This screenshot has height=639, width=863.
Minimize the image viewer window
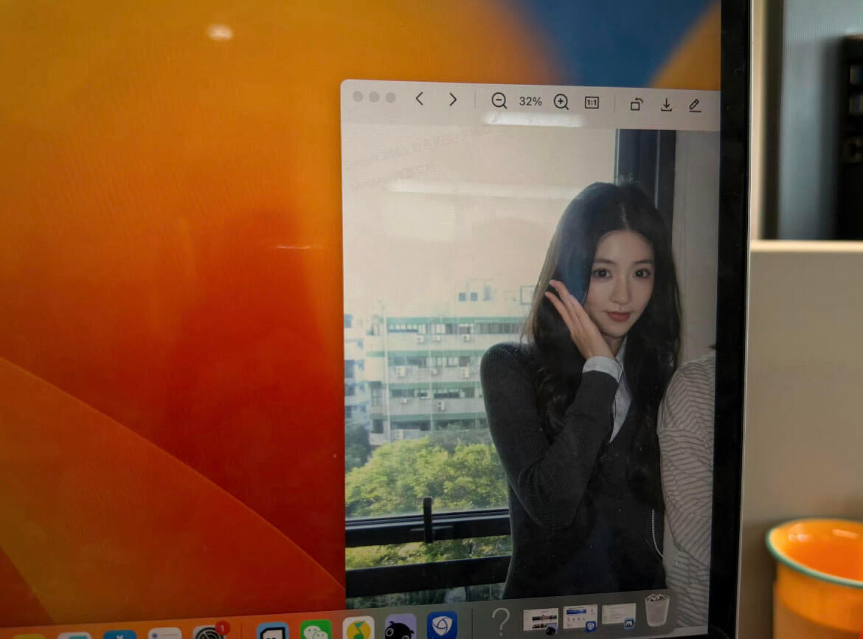[374, 97]
